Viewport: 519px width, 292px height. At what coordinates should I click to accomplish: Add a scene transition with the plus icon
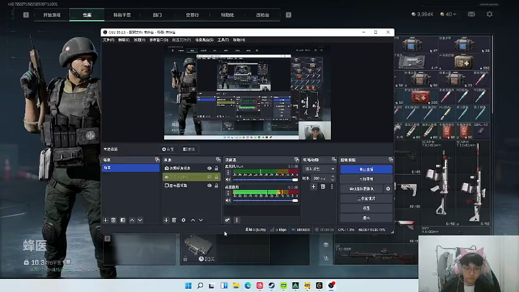(313, 187)
